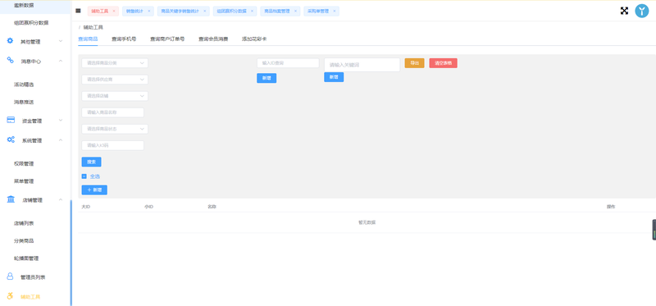Close the 商品档案管理 tag

pos(295,11)
